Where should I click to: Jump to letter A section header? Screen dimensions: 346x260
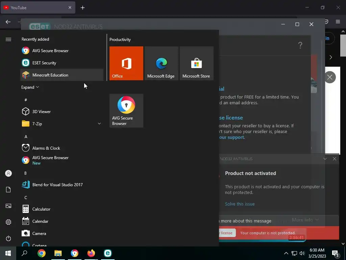(x=26, y=137)
